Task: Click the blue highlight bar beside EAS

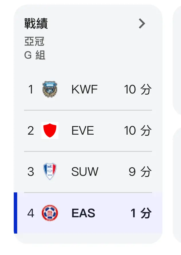Action: pyautogui.click(x=15, y=213)
